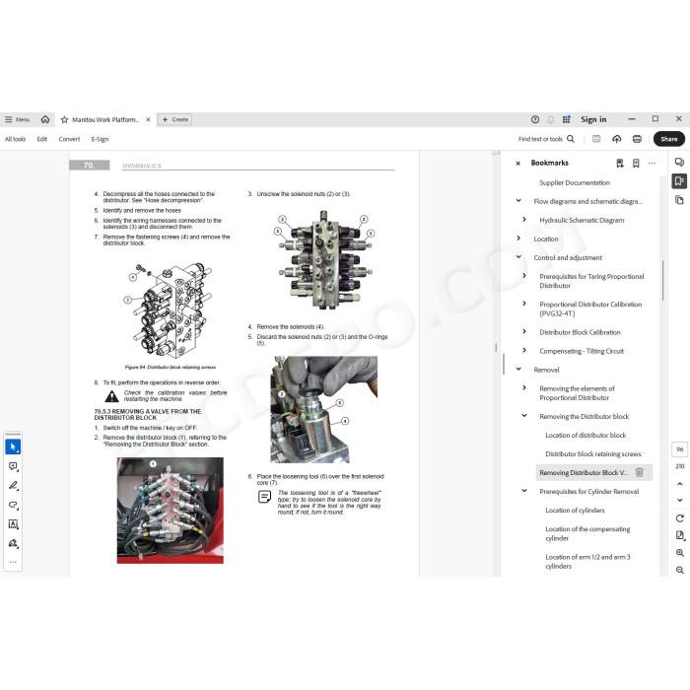Viewport: 690px width, 690px height.
Task: Collapse Removing the Distributor block bookmark
Action: [524, 415]
